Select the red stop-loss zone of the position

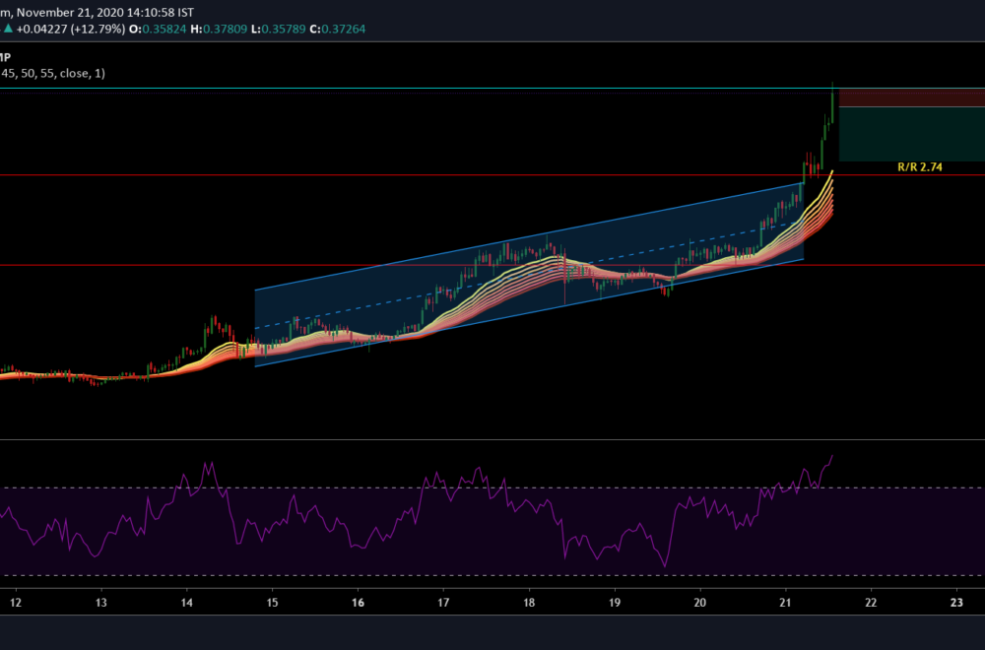click(x=911, y=97)
